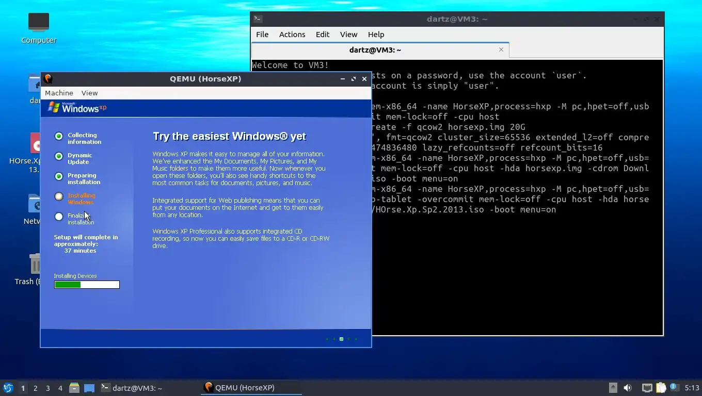Click the 'Welcome to VM3!' terminal line
The image size is (702, 396).
pyautogui.click(x=290, y=65)
